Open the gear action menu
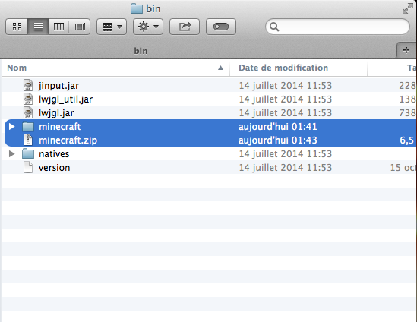417x322 pixels. (148, 27)
